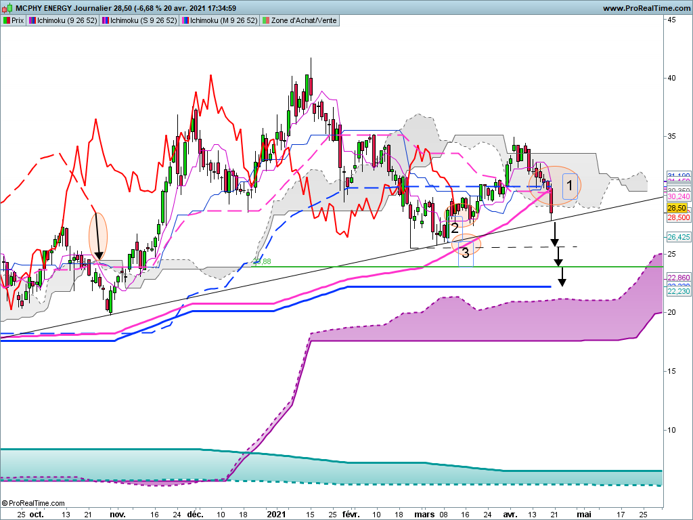The width and height of the screenshot is (693, 520).
Task: Click the 26,425 price label on axis
Action: 678,237
